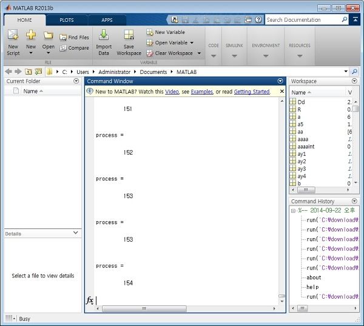
Task: Collapse the Details panel chevron
Action: point(76,233)
